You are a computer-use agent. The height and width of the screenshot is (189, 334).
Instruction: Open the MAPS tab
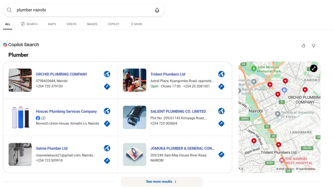(52, 24)
